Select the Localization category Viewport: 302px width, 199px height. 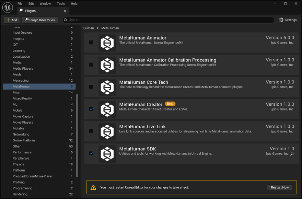tap(39, 57)
